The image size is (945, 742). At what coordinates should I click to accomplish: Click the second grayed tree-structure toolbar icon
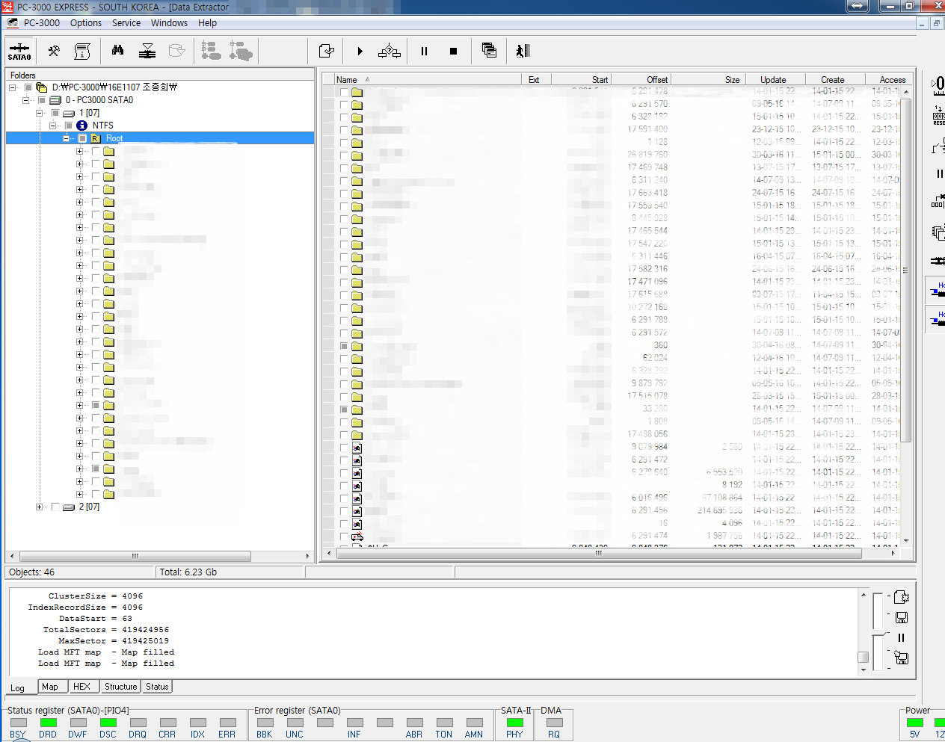tap(241, 51)
